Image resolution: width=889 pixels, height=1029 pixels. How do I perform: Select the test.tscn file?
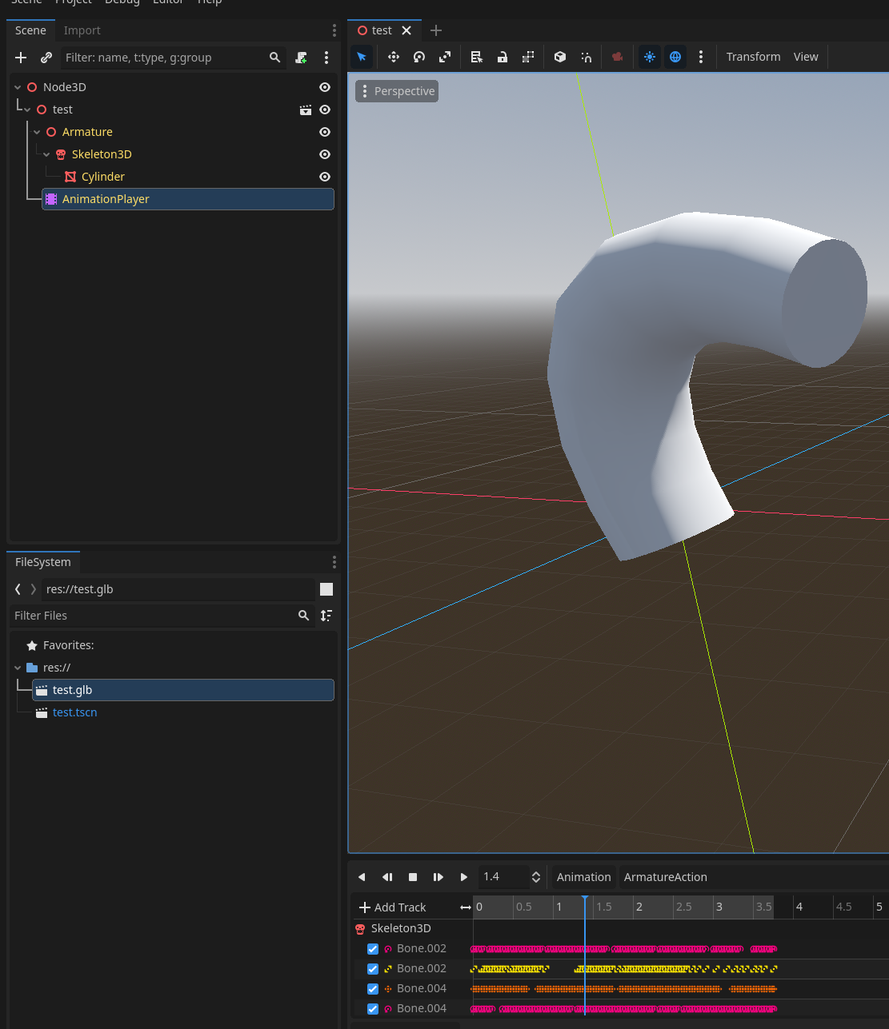point(74,712)
